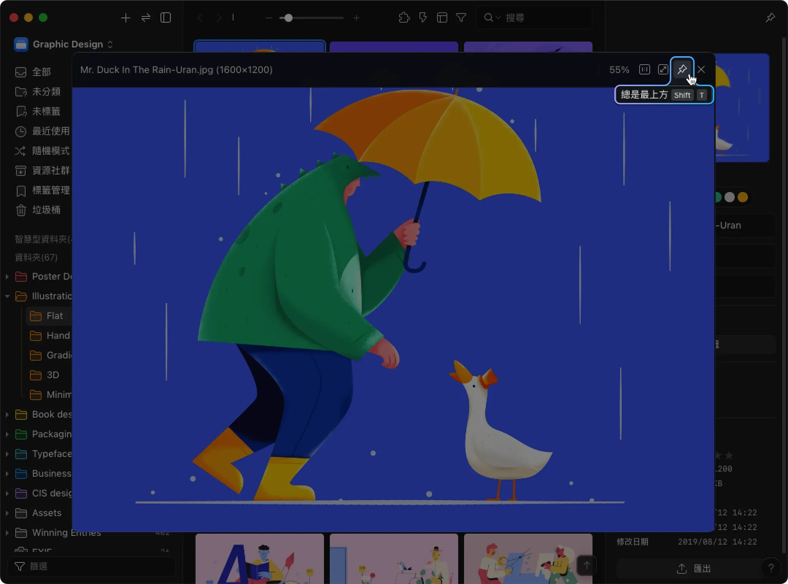788x584 pixels.
Task: Go forward with the right chevron
Action: point(219,18)
